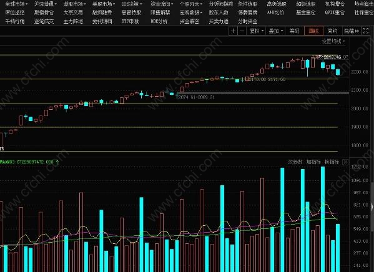
Task: Open the 大宗交易 block trade item
Action: (73, 12)
